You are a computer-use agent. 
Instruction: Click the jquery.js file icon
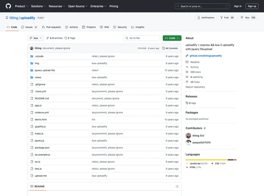(x=31, y=141)
